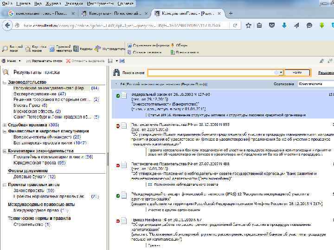Select Эксперт-приложение (47) in the tree

39,94
